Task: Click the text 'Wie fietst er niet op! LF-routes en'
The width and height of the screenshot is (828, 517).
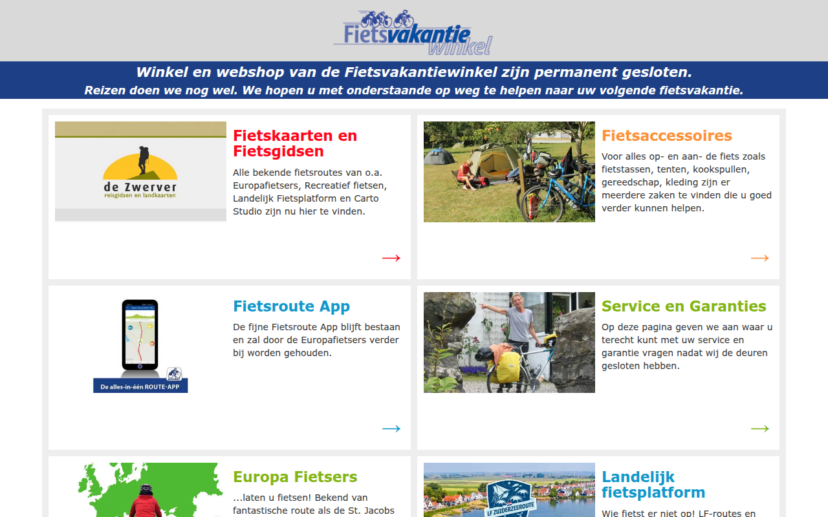Action: [679, 514]
